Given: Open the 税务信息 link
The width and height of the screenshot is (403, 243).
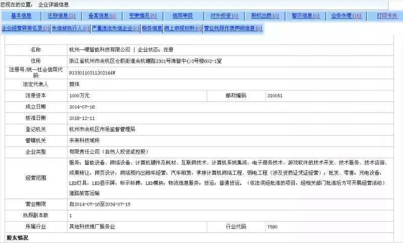Looking at the screenshot, I should (152, 28).
